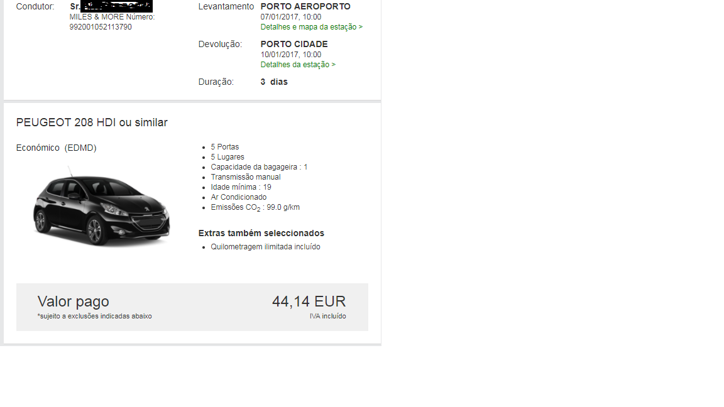Click the PORTO CIDADE return station name
This screenshot has width=724, height=407.
(294, 45)
